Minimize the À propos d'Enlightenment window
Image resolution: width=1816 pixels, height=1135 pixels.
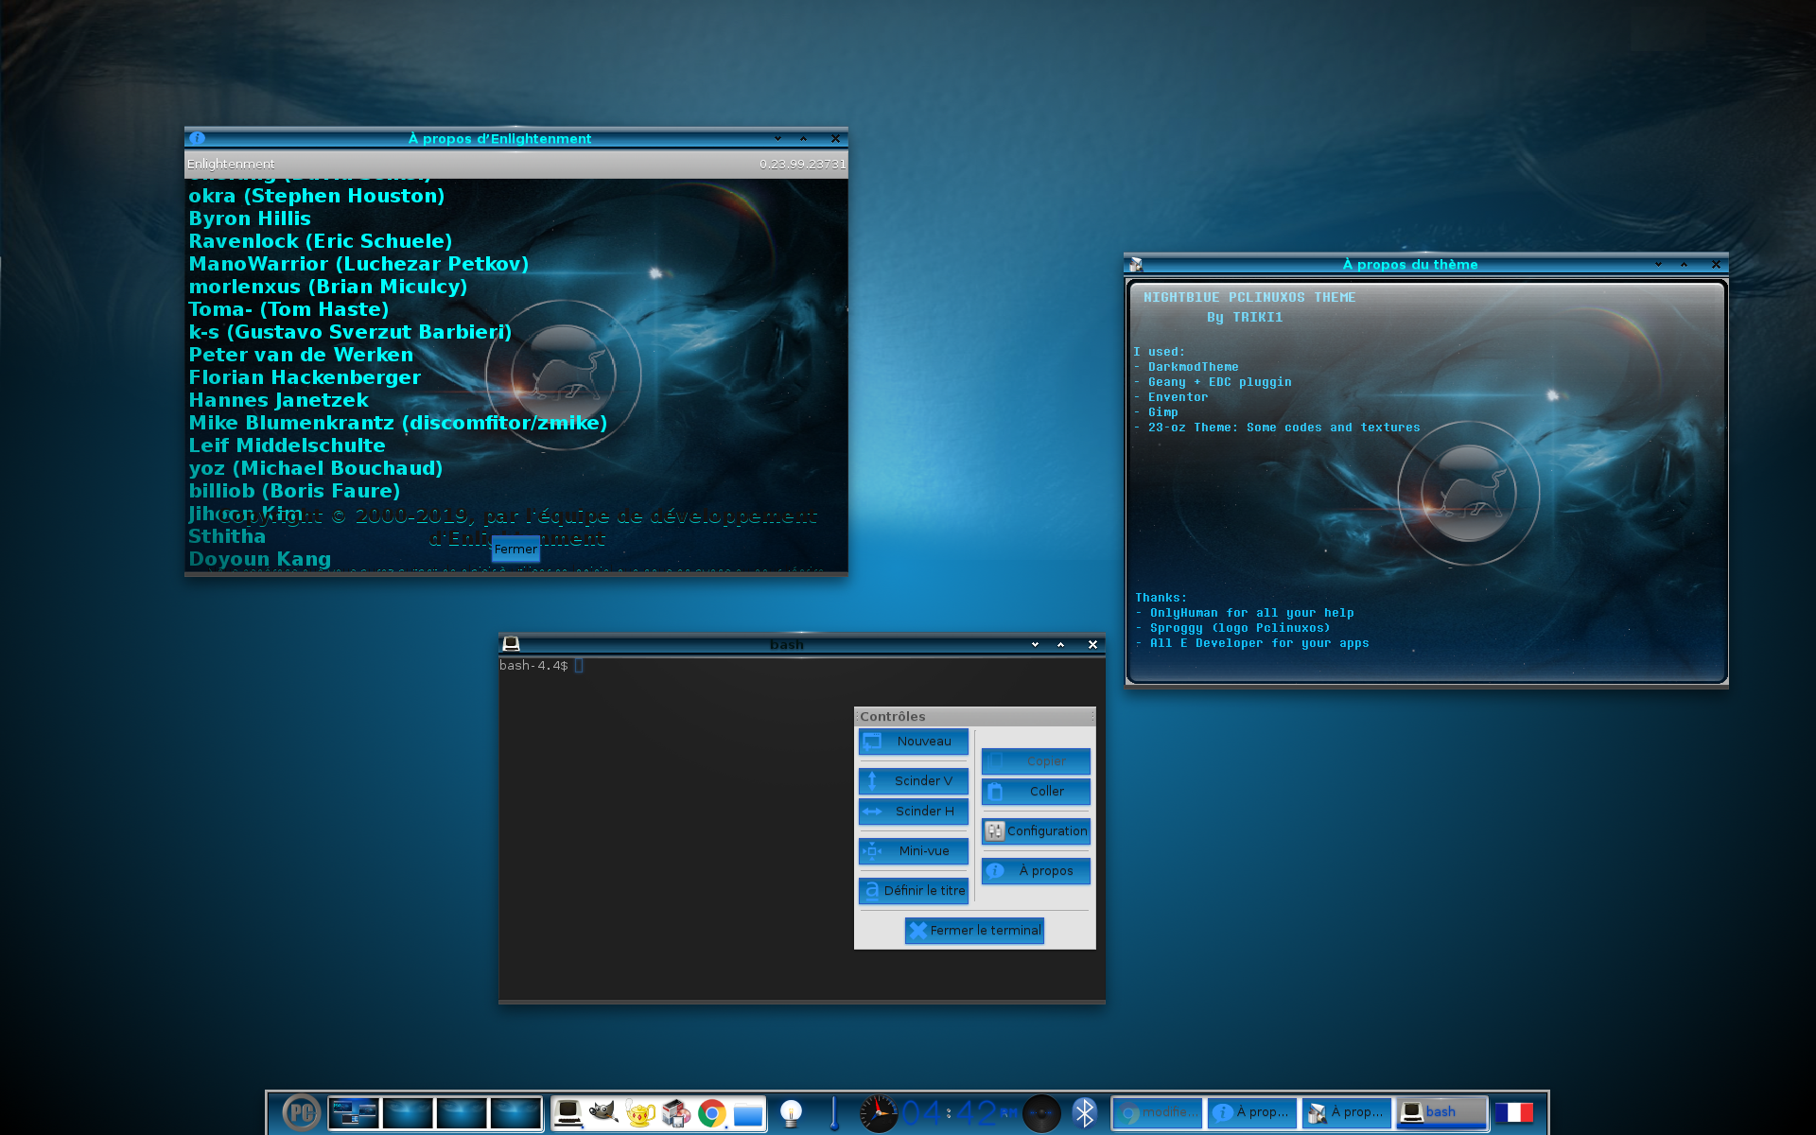tap(777, 138)
